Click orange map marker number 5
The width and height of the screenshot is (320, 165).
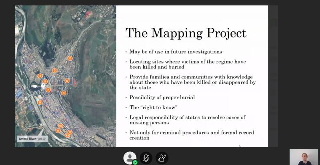click(45, 82)
